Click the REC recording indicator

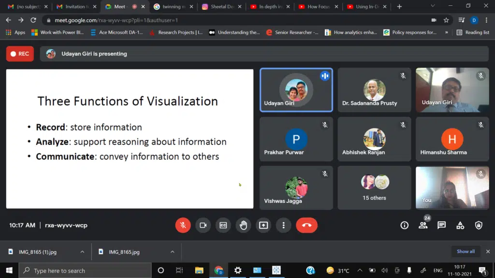[20, 54]
